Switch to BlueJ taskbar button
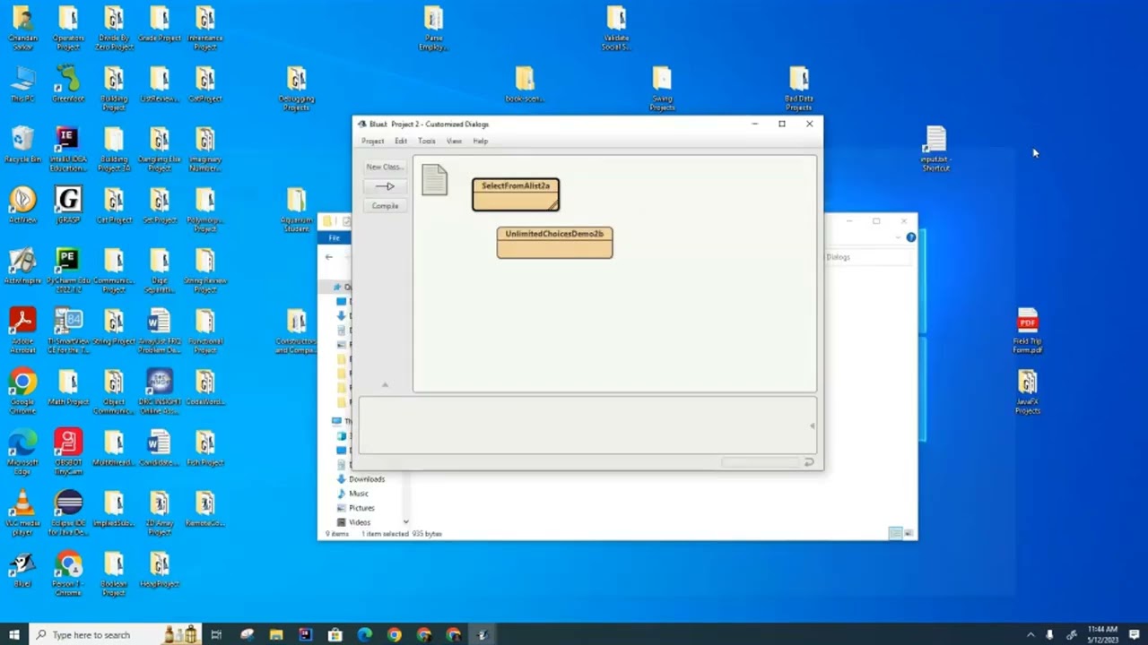 [x=483, y=635]
